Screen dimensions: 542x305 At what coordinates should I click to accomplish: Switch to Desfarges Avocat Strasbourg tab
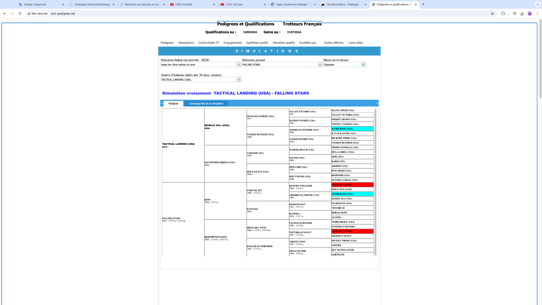(92, 5)
